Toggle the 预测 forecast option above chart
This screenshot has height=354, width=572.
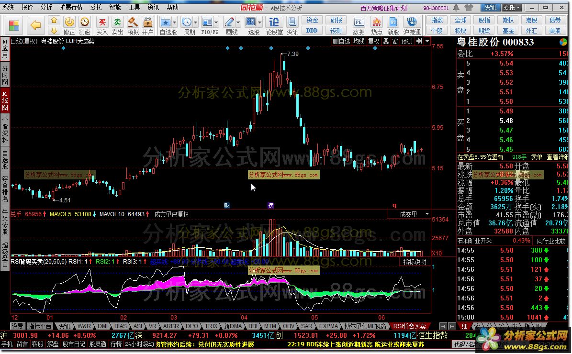[x=407, y=41]
